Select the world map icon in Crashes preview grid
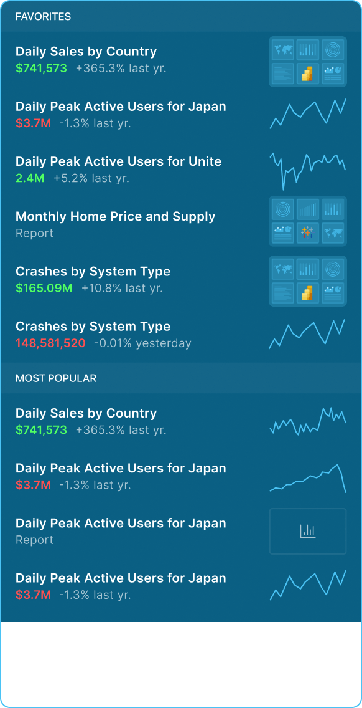Viewport: 362px width, 708px height. point(283,268)
